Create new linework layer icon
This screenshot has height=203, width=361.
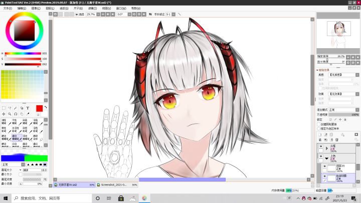pyautogui.click(x=325, y=135)
